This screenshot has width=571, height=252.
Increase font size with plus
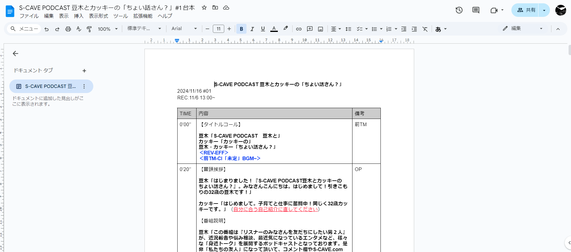[229, 29]
